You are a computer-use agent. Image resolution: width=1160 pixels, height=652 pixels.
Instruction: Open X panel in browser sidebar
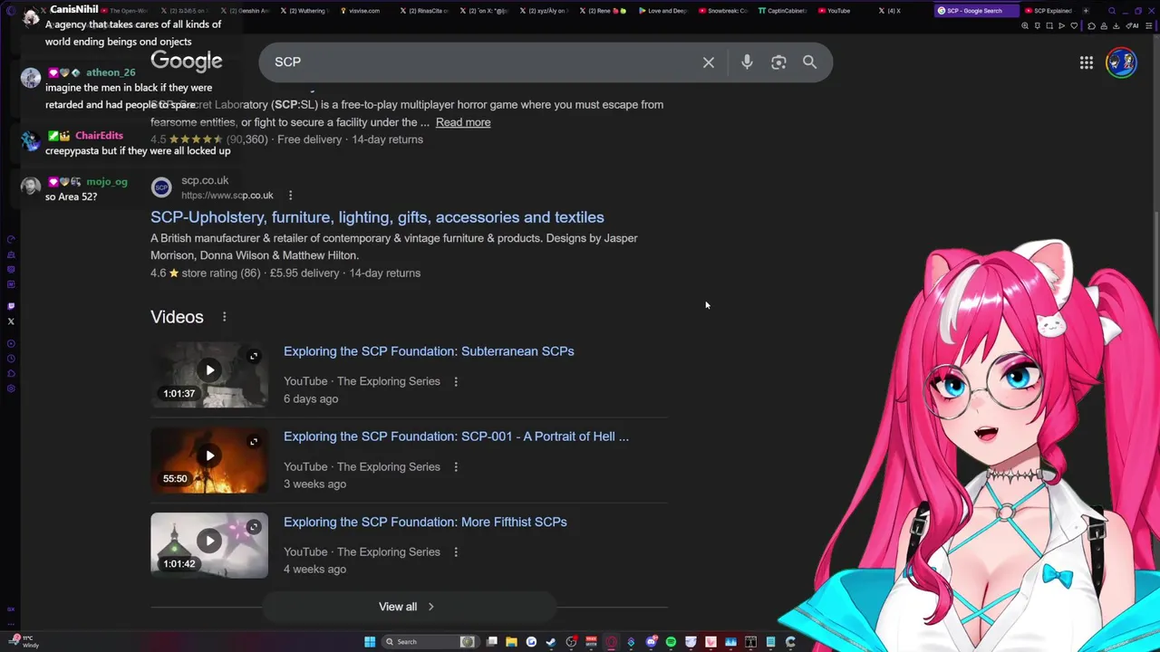(x=11, y=321)
